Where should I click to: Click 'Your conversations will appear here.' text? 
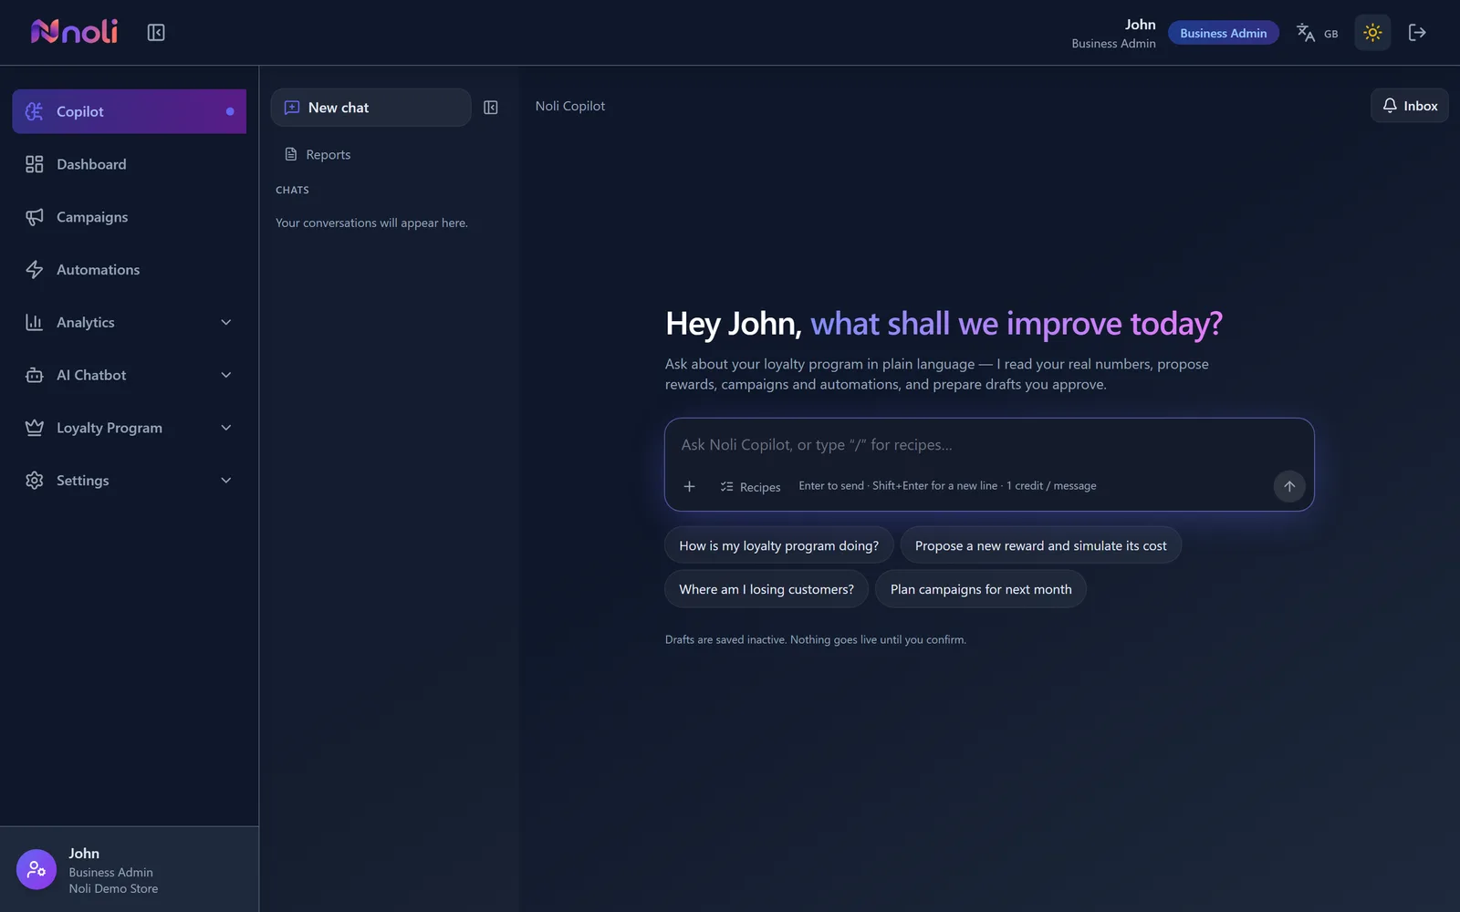click(371, 223)
